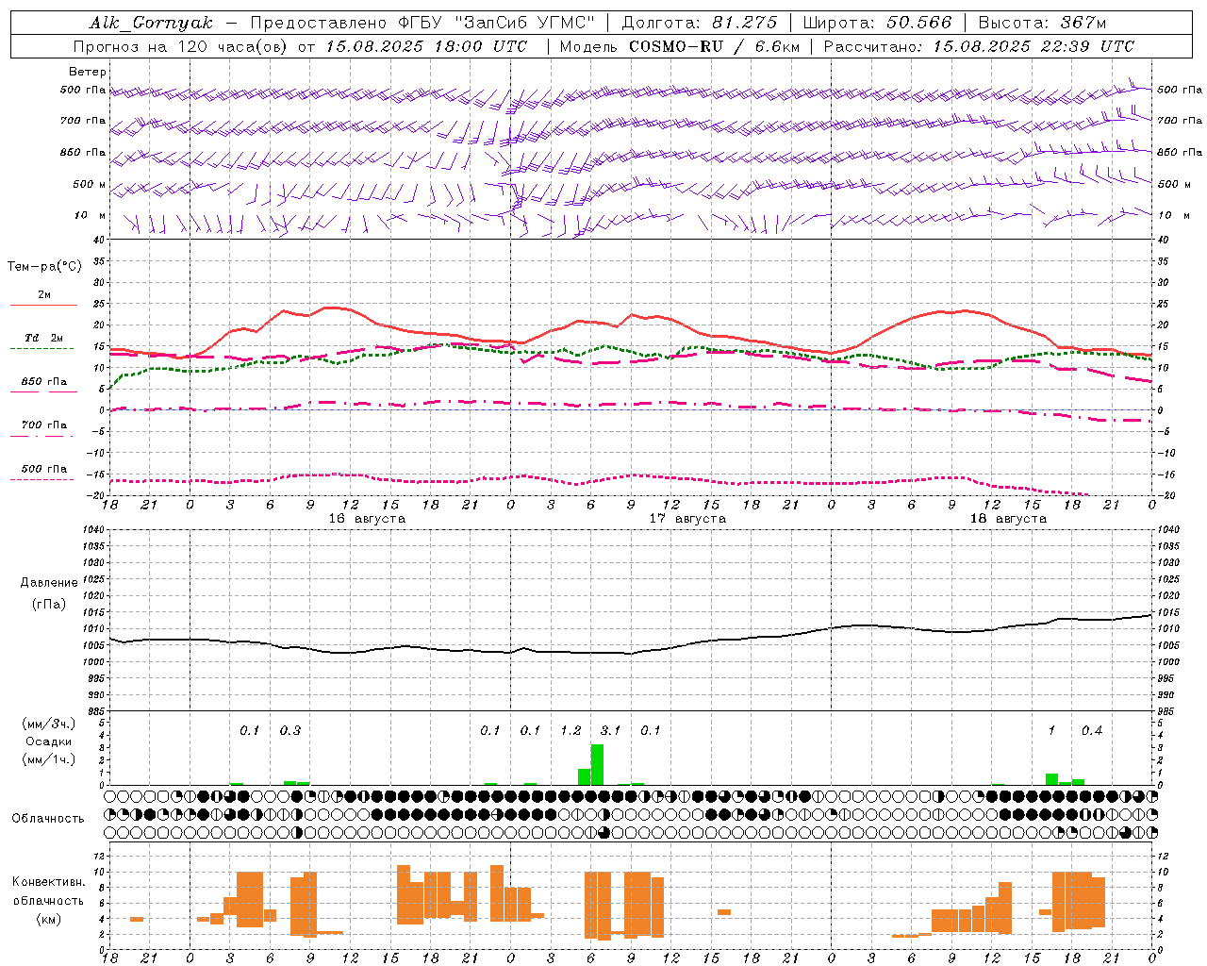The image size is (1207, 966).
Task: Click the latitude value Широта: 50.566
Action: pos(878,23)
